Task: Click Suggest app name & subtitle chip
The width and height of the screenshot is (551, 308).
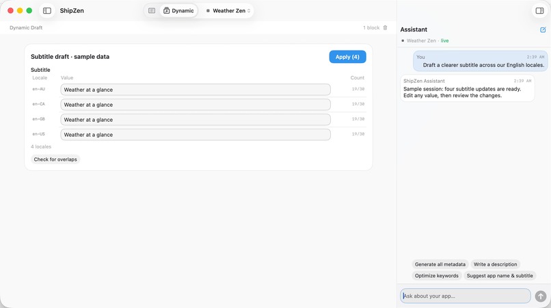Action: [500, 276]
